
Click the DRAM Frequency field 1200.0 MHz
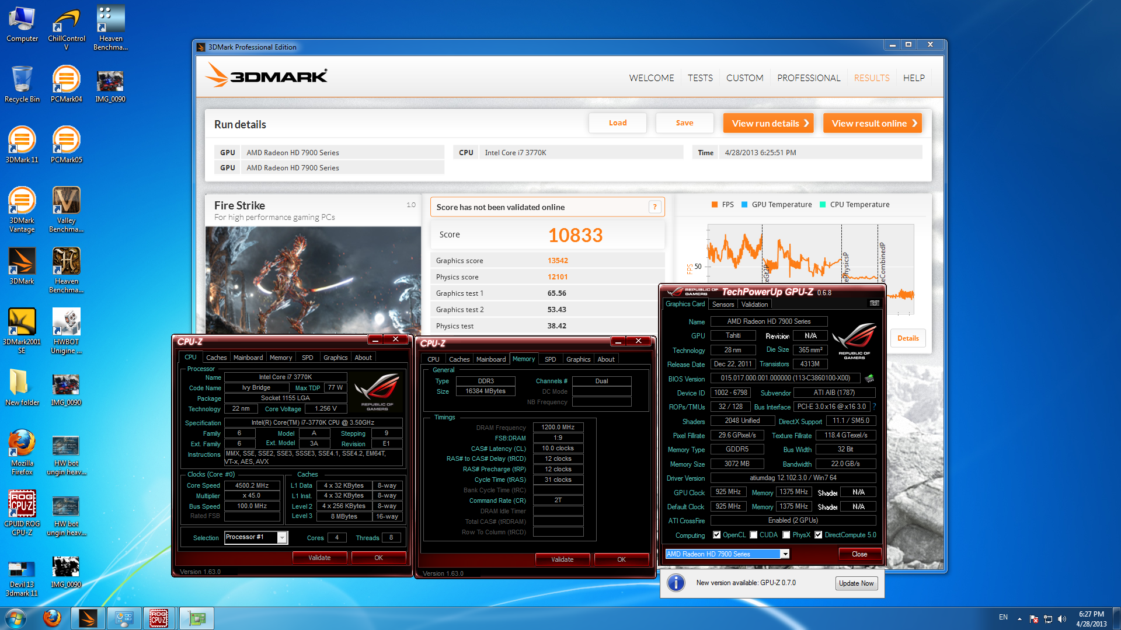click(558, 428)
